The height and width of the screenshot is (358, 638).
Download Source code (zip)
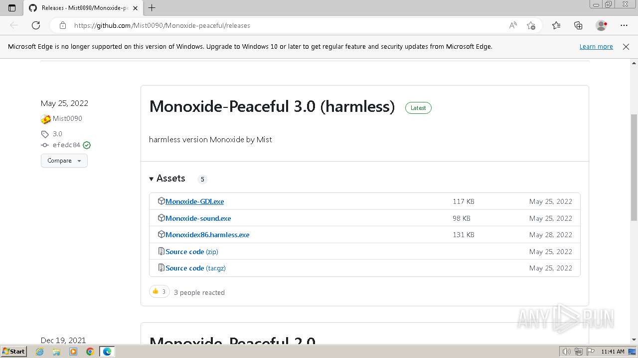[x=192, y=252]
